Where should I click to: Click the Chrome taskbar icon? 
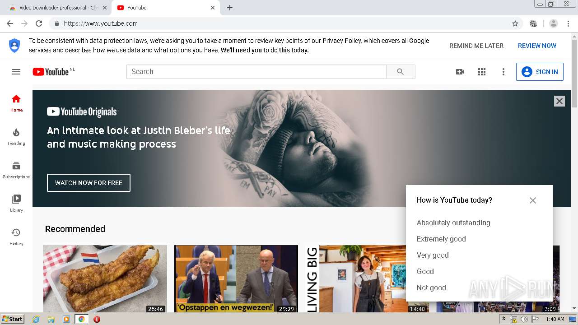[82, 319]
